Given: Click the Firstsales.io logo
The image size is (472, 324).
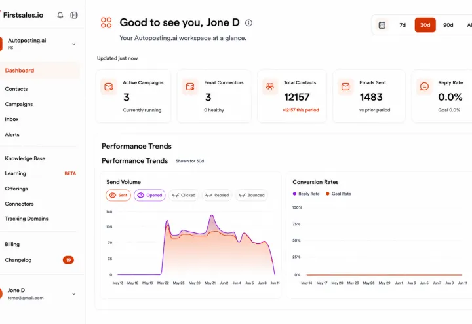Looking at the screenshot, I should point(23,15).
